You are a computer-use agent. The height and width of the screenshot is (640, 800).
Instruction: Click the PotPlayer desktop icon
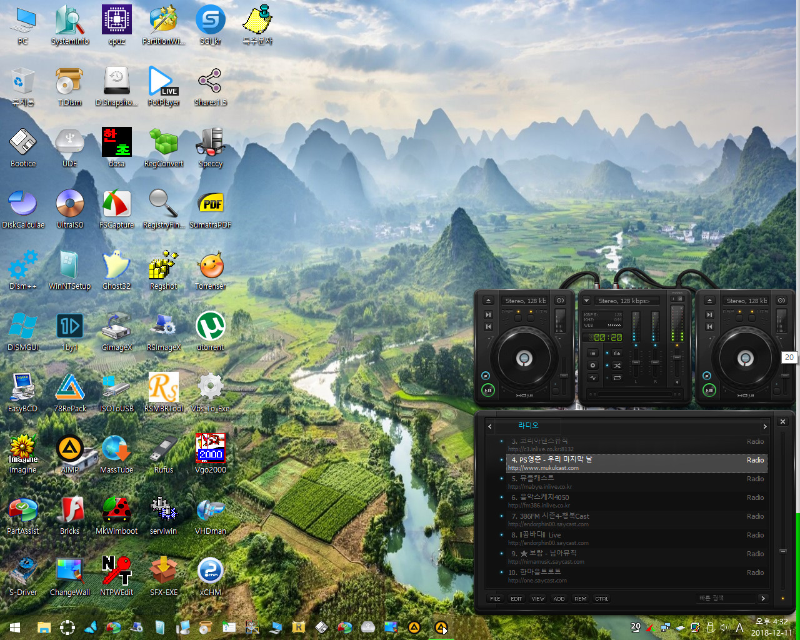[x=163, y=87]
